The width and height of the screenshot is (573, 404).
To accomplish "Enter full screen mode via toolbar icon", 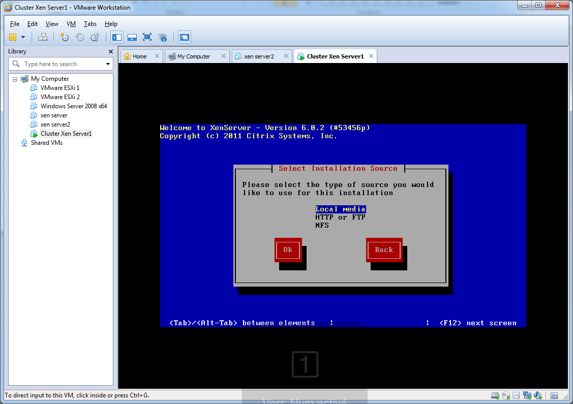I will [x=147, y=37].
